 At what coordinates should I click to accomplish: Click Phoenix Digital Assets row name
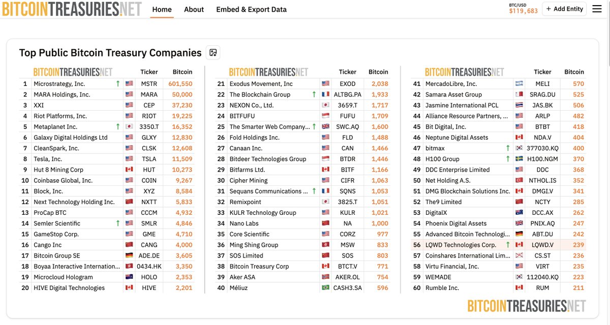[456, 223]
